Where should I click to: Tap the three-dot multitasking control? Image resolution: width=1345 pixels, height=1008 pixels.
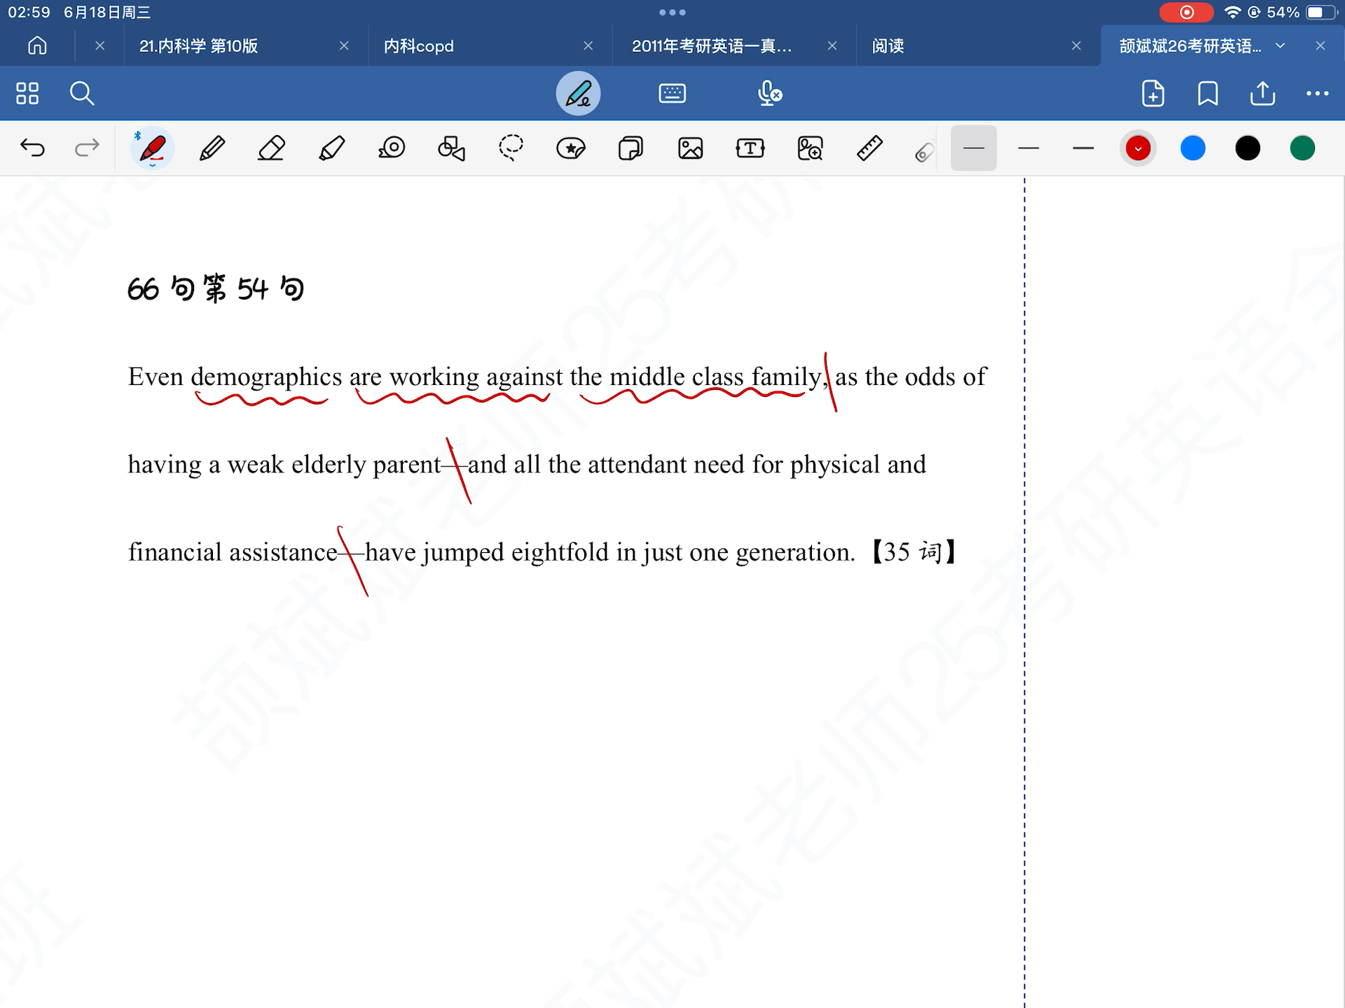click(x=672, y=13)
